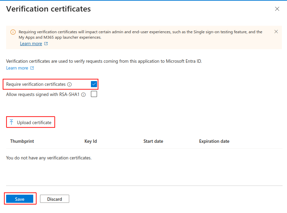Click external link icon beside banner Learn more
This screenshot has height=213, width=287.
[46, 43]
